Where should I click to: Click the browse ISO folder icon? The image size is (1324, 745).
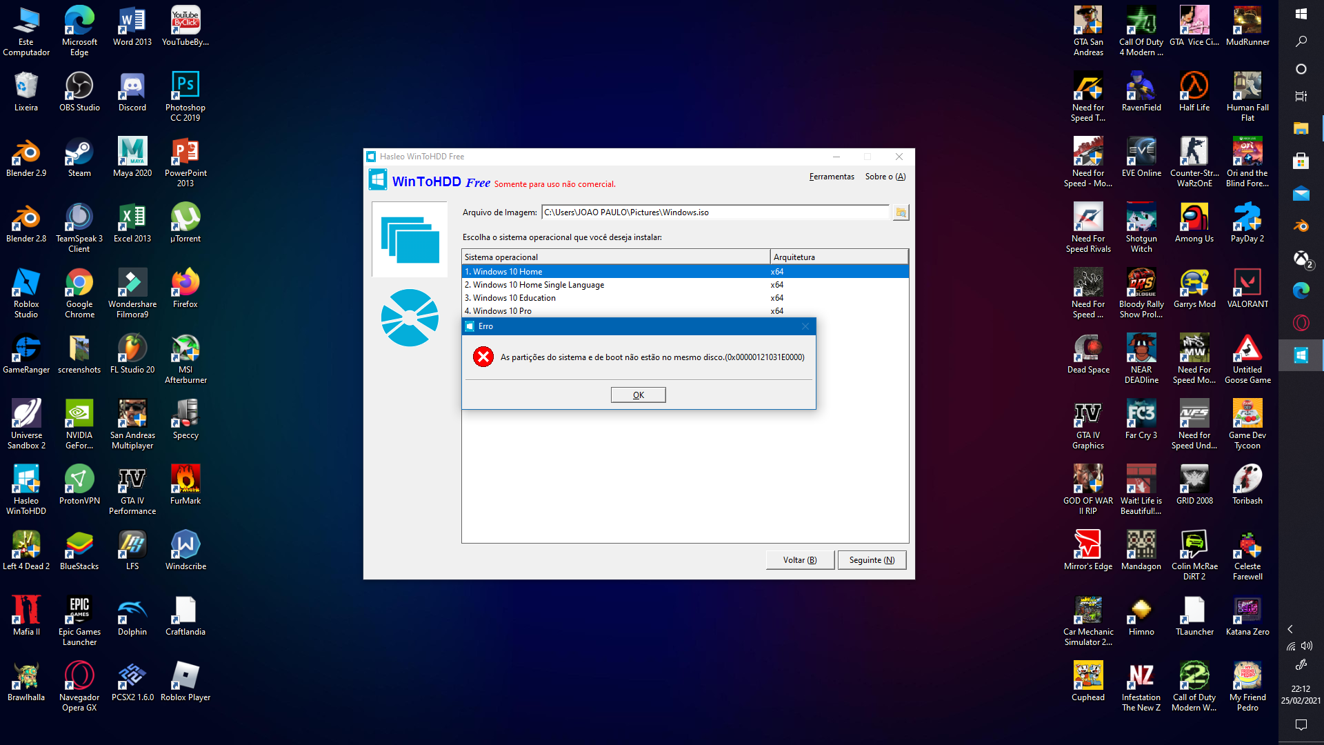(901, 212)
